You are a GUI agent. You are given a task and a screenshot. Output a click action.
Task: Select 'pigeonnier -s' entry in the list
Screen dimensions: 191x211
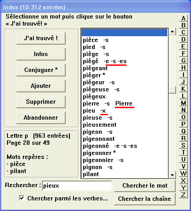tap(125, 160)
